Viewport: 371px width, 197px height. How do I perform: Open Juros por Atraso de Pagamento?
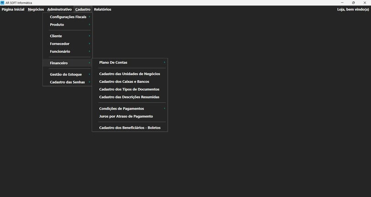[x=130, y=116]
